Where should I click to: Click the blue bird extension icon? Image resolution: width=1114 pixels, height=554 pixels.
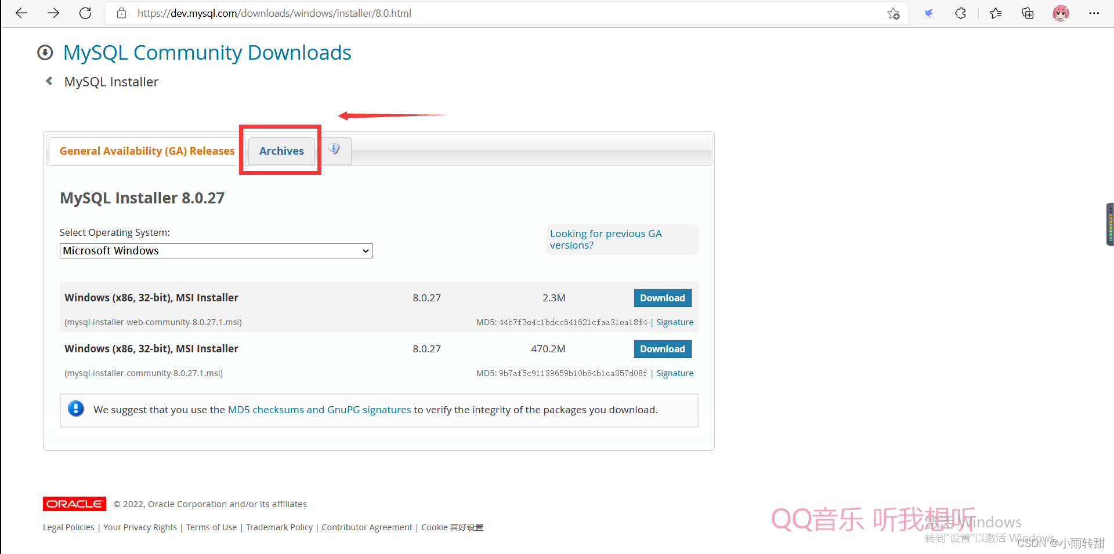(929, 13)
